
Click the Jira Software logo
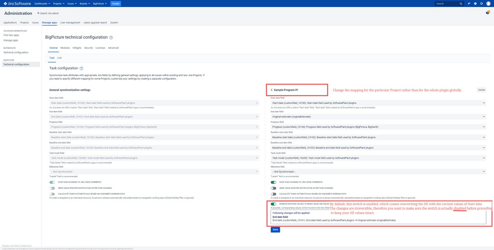(17, 3)
